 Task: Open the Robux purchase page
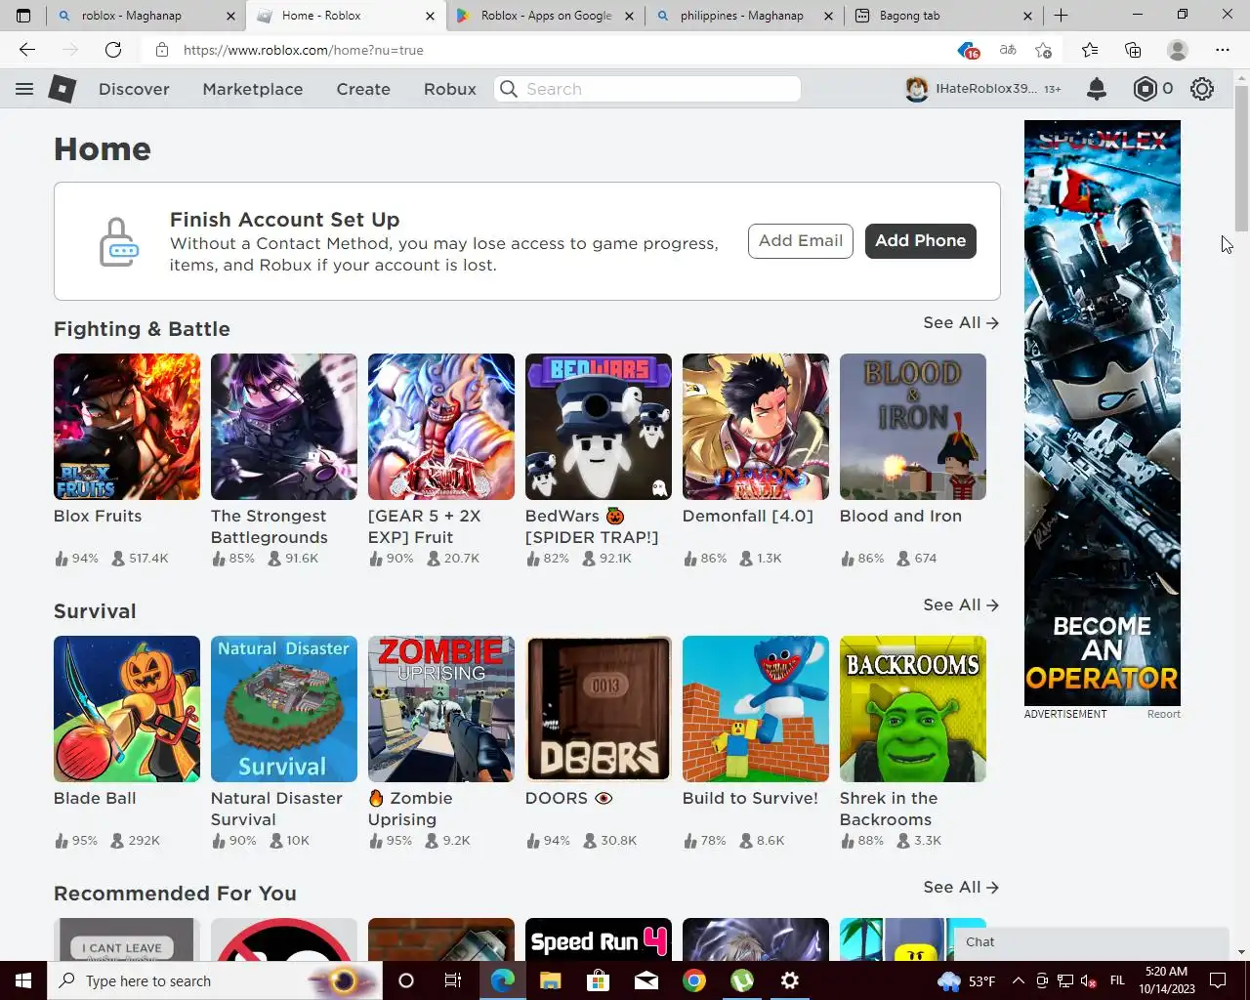click(x=450, y=89)
